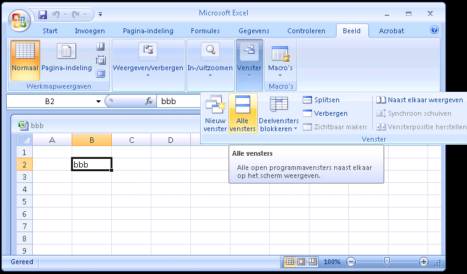Click Page Break Preview icon in status bar
The height and width of the screenshot is (274, 467).
[313, 262]
